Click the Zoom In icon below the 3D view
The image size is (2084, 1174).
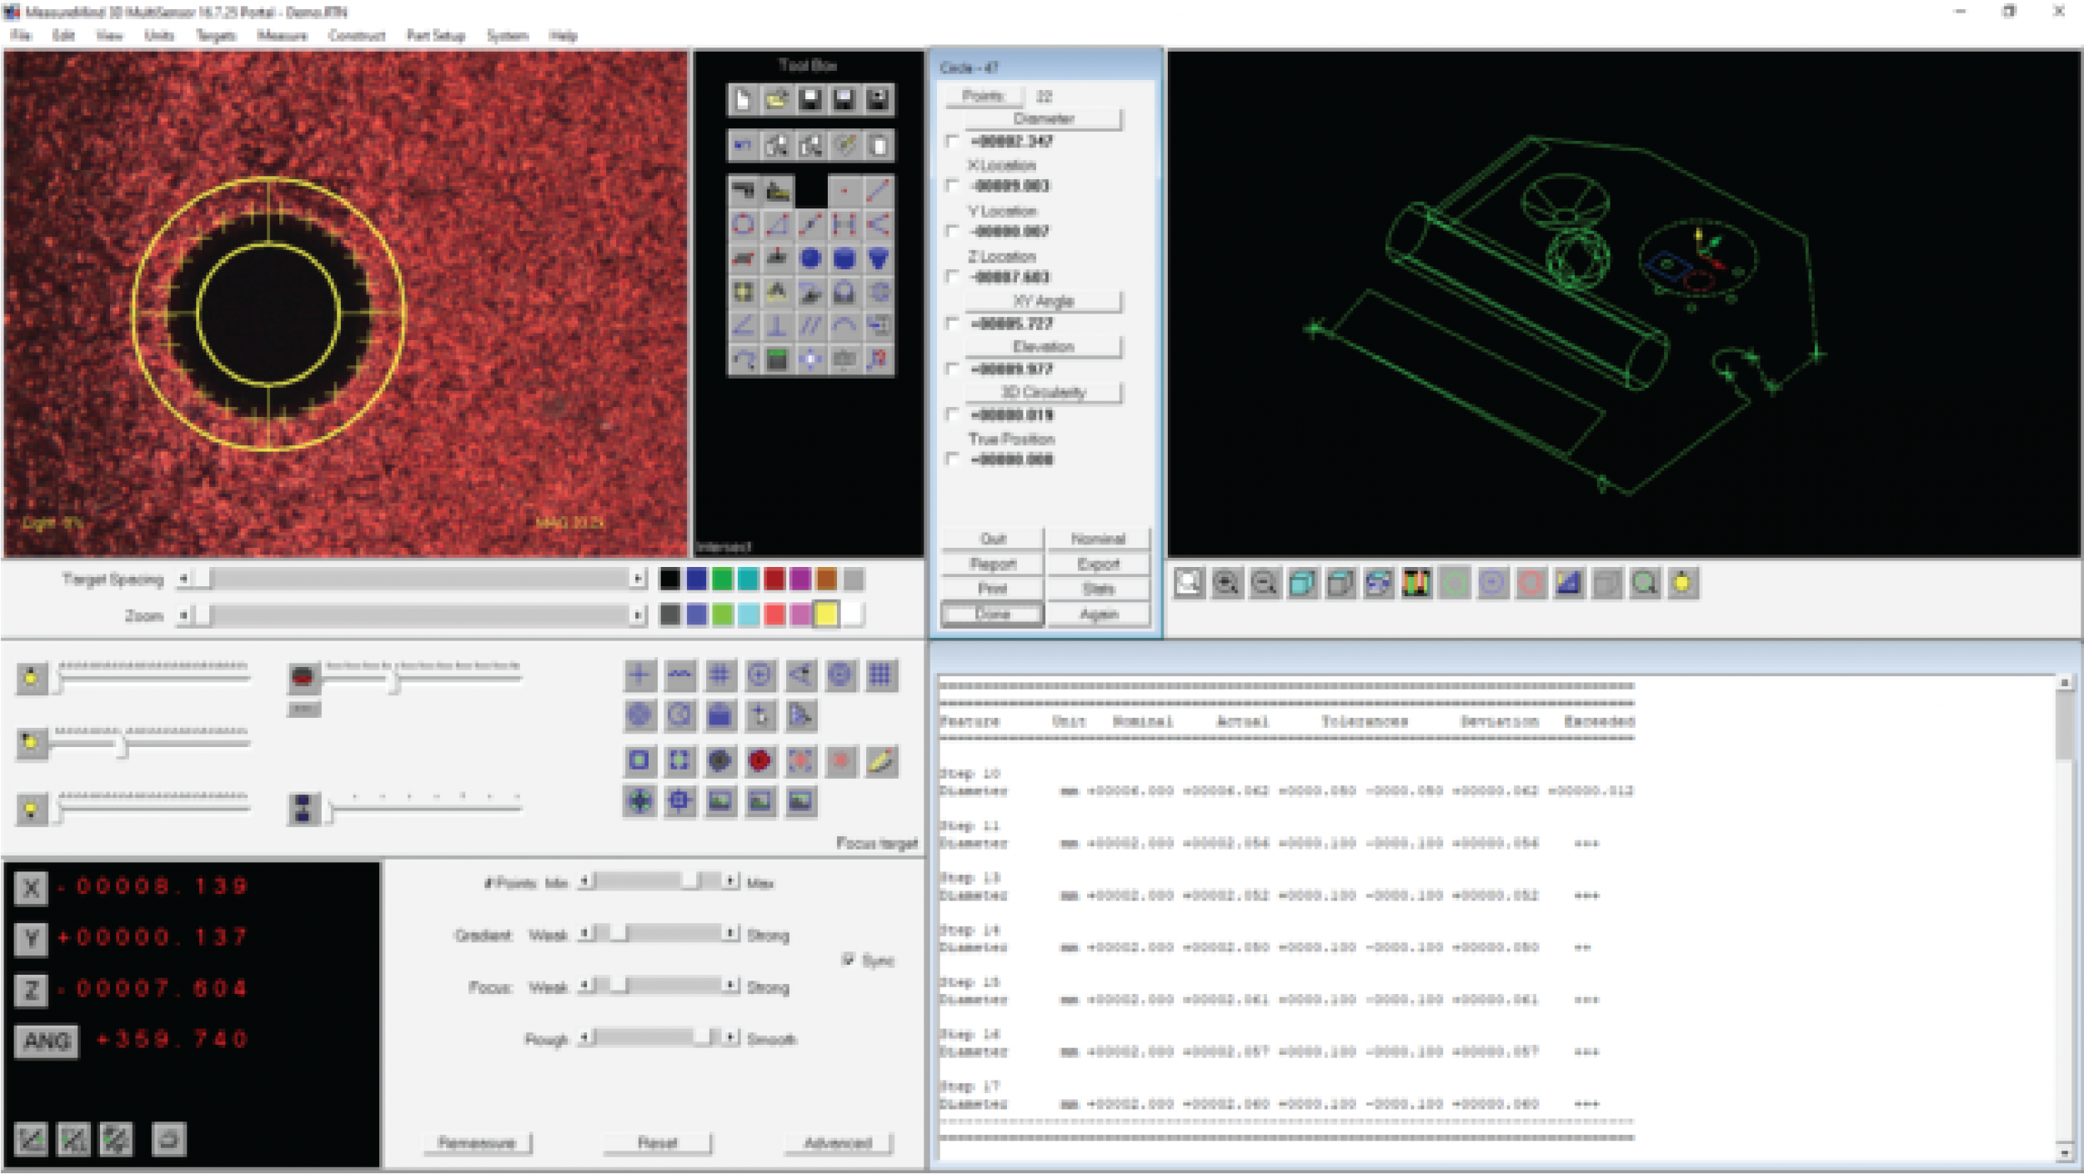[x=1224, y=583]
